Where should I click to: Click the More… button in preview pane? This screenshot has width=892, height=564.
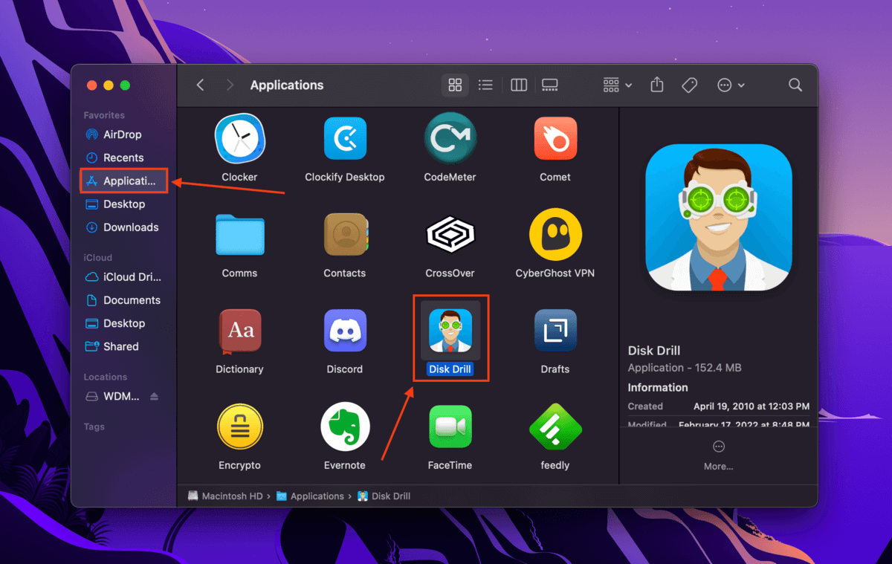pyautogui.click(x=718, y=455)
